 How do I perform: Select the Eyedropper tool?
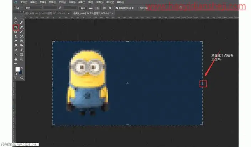[x=21, y=27]
